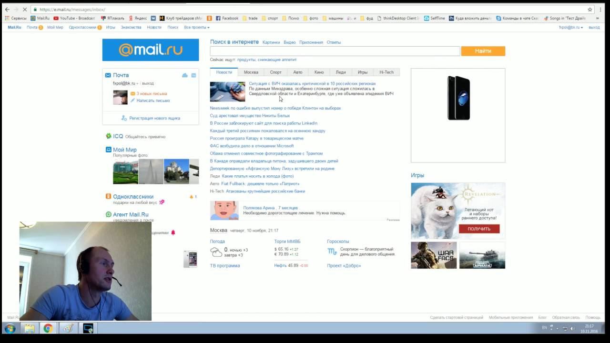The image size is (610, 343).
Task: Click the Написать письмо link
Action: [x=153, y=101]
